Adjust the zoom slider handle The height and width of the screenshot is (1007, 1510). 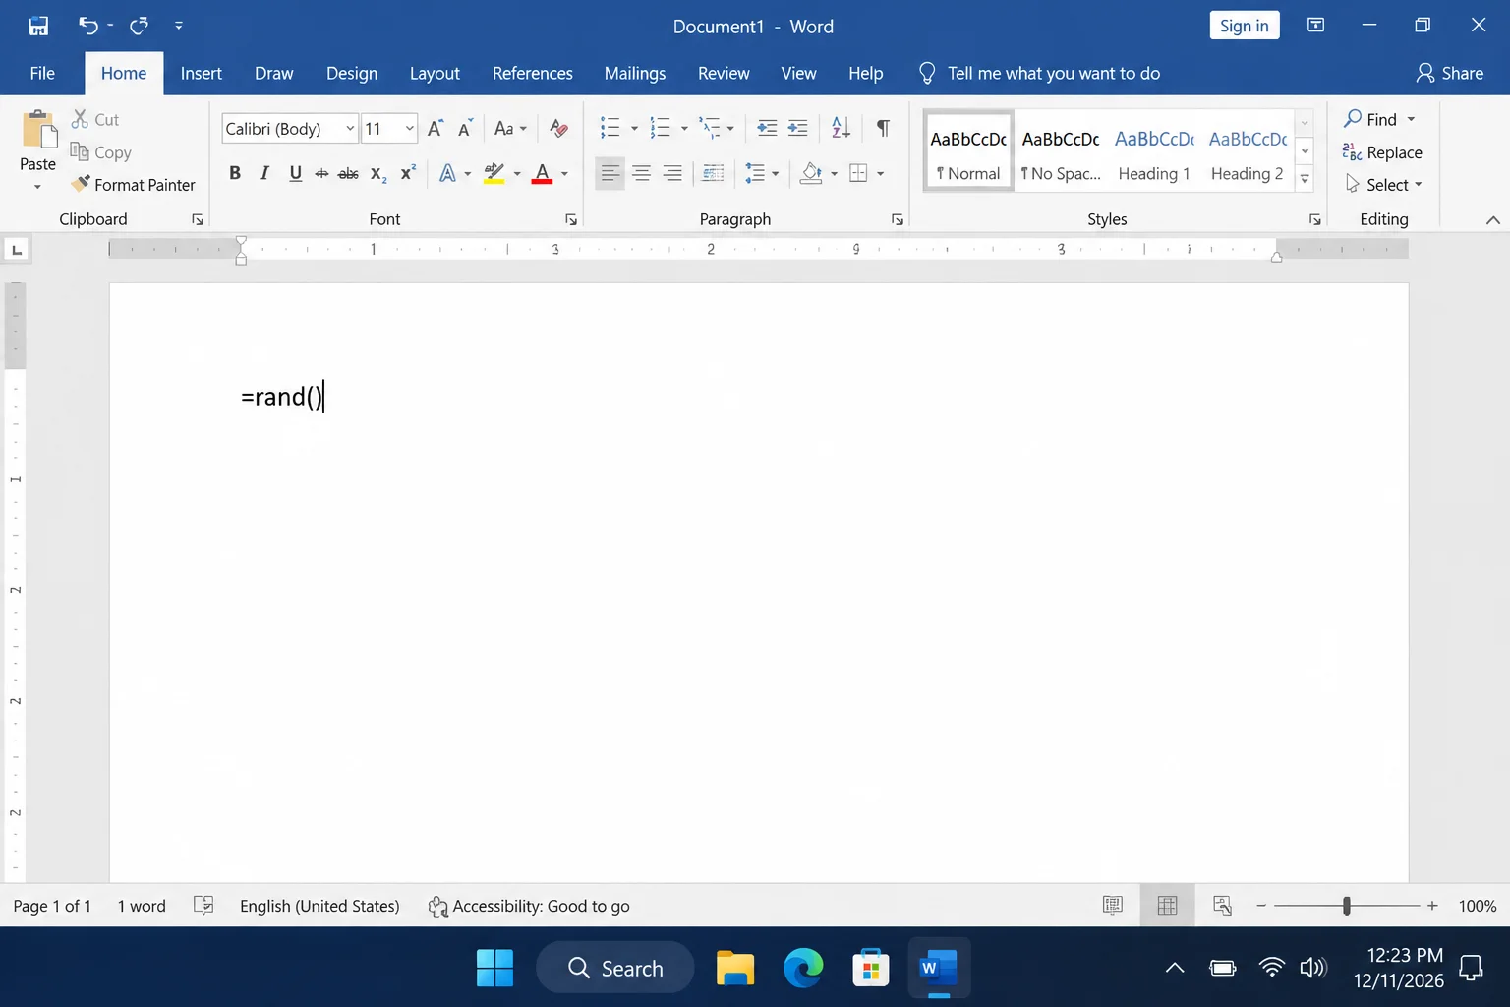click(x=1346, y=906)
